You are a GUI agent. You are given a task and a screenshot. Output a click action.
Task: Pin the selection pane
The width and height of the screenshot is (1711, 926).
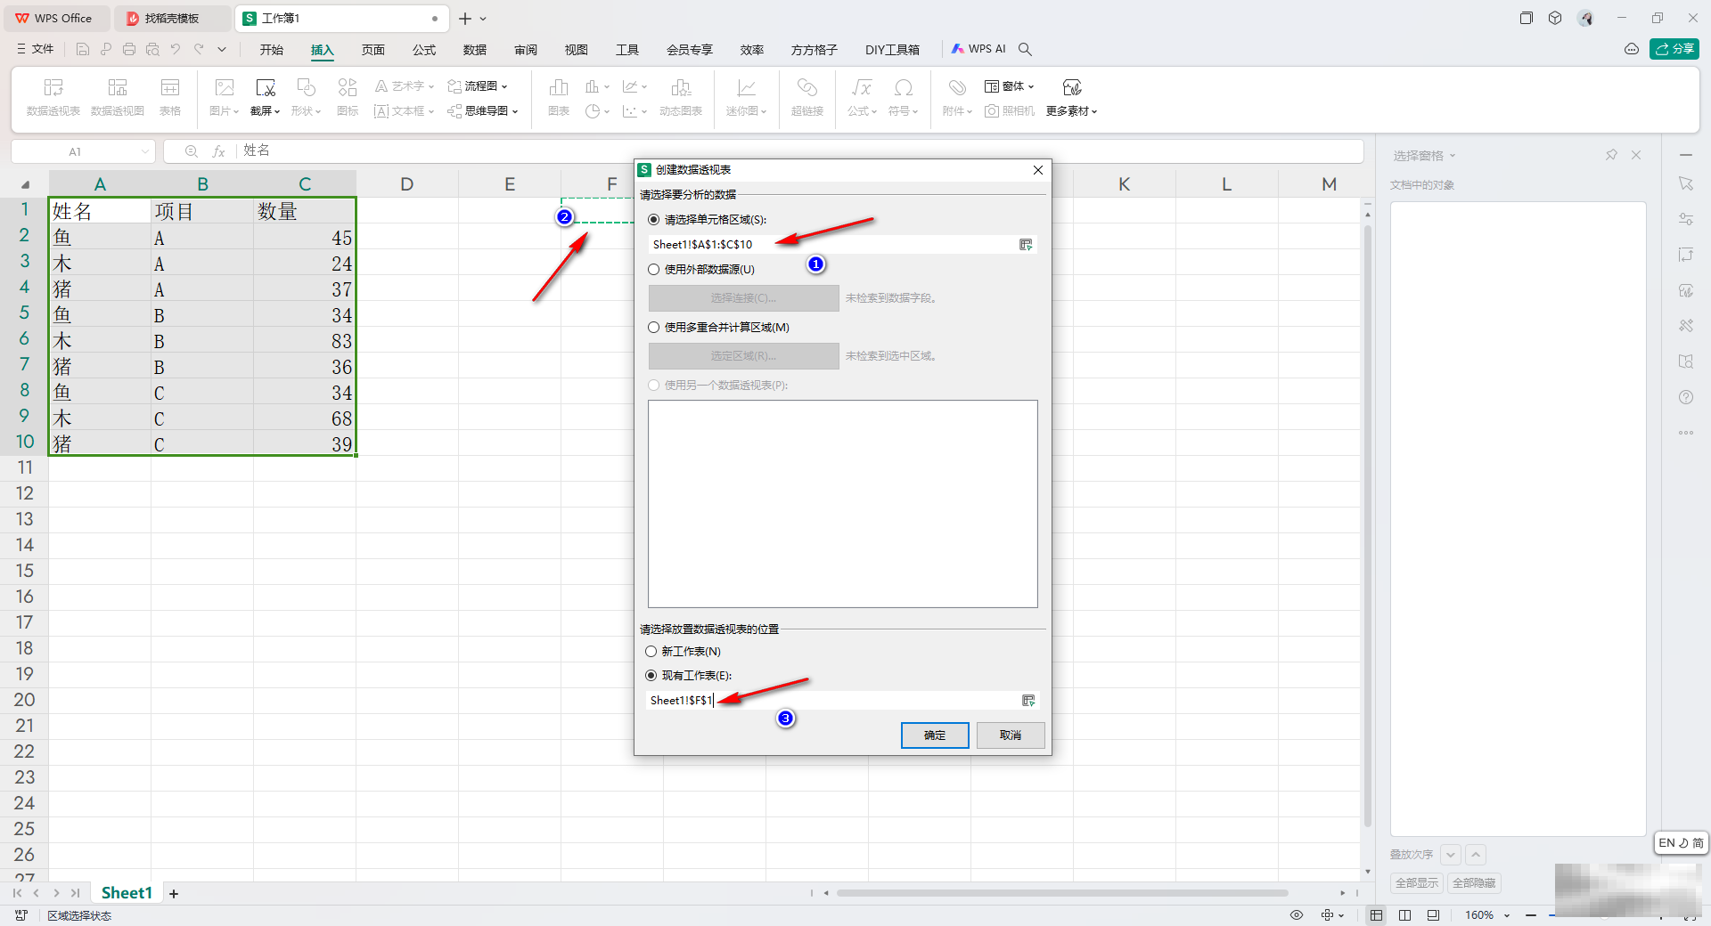[1611, 155]
